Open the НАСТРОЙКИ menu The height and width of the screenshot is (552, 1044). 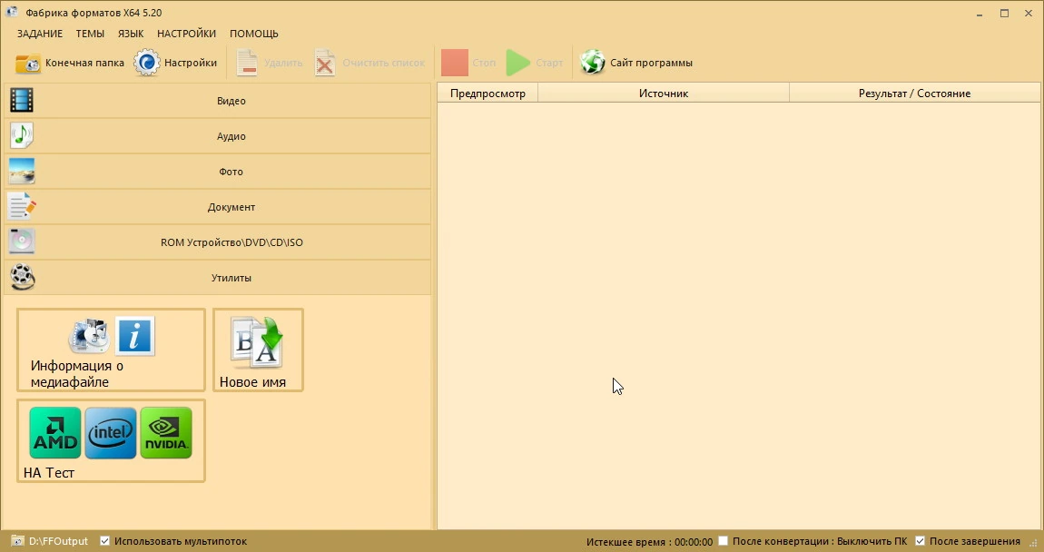(x=186, y=34)
